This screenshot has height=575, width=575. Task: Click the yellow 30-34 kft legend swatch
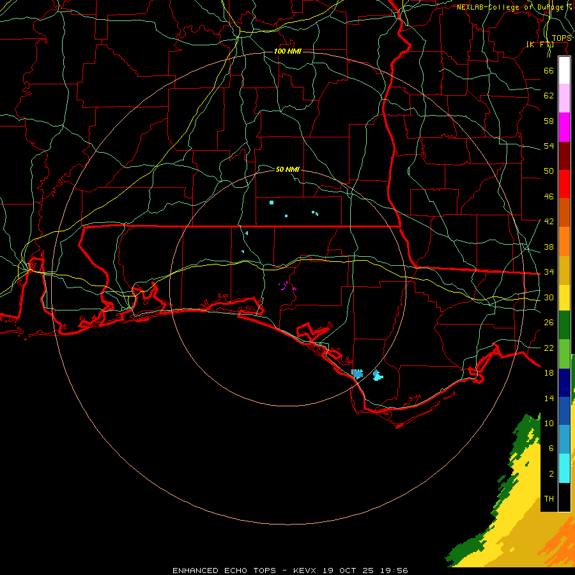click(564, 298)
